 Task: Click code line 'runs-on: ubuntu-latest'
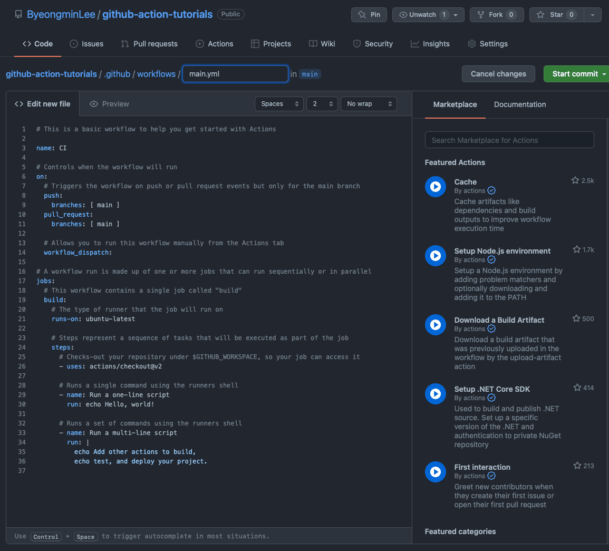click(93, 319)
